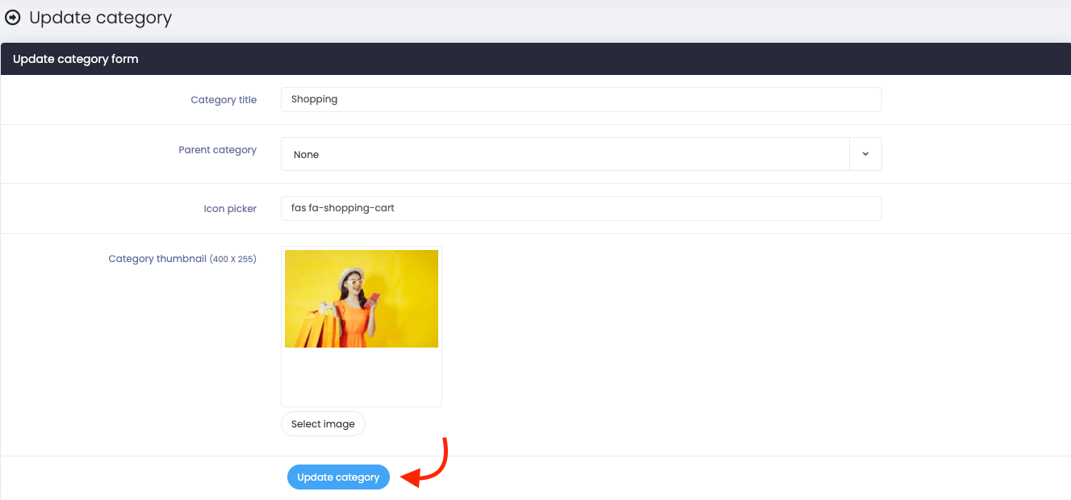Click the Icon picker input field
Viewport: 1071px width, 500px height.
click(x=581, y=208)
